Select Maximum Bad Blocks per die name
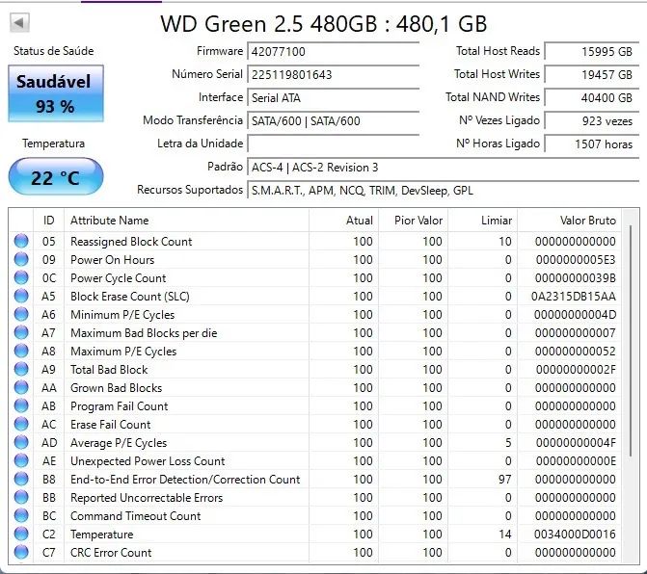This screenshot has width=647, height=574. point(144,333)
